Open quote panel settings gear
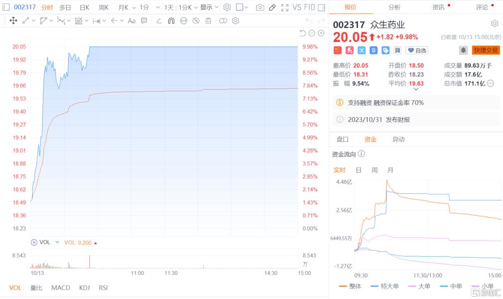 495,23
